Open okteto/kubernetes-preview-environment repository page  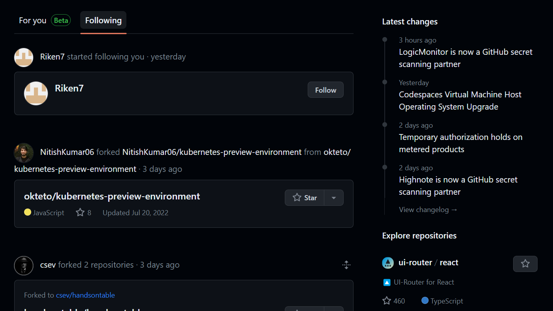coord(112,196)
